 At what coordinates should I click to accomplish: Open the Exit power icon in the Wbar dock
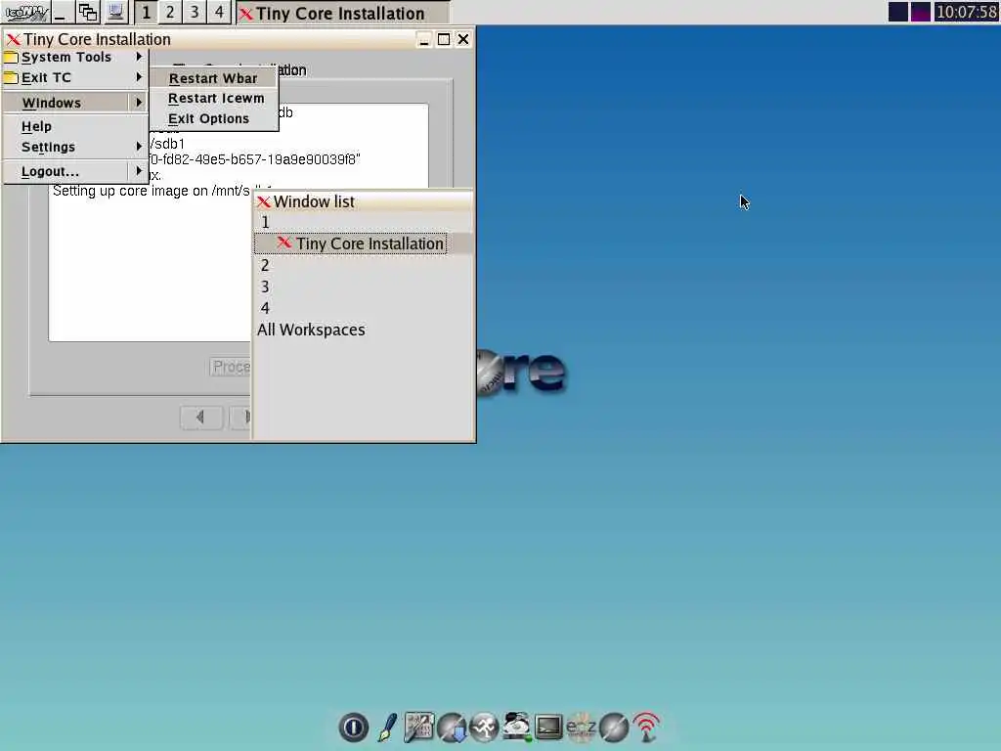click(x=353, y=728)
